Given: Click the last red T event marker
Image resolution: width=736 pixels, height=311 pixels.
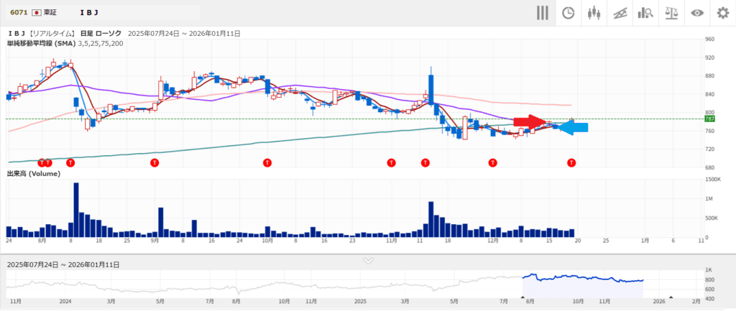Looking at the screenshot, I should coord(572,163).
